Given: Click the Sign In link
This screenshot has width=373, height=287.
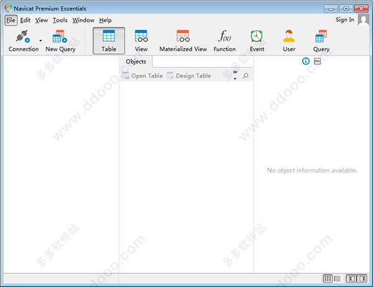Looking at the screenshot, I should pyautogui.click(x=344, y=20).
